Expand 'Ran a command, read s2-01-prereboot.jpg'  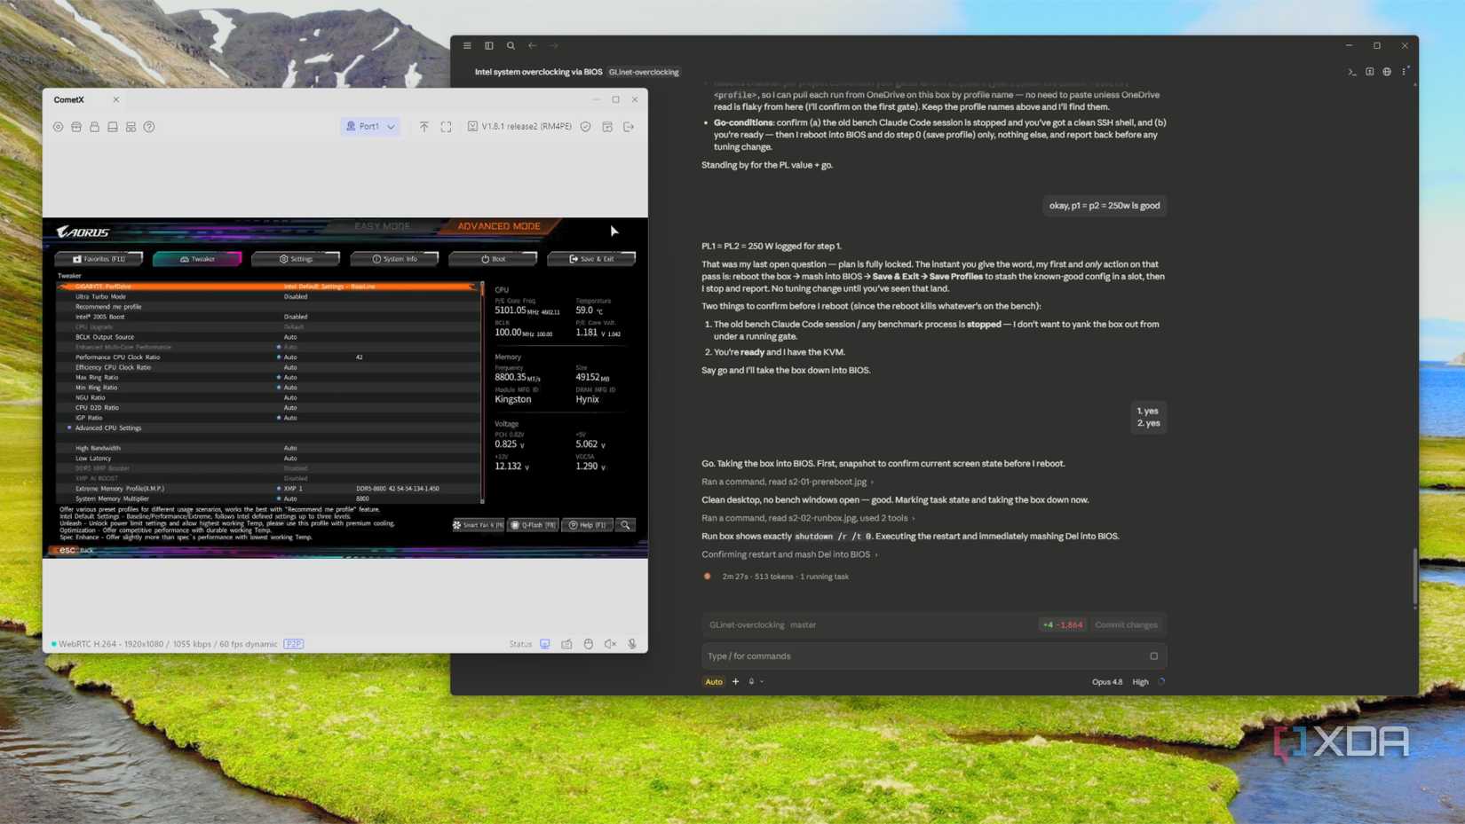coord(787,482)
